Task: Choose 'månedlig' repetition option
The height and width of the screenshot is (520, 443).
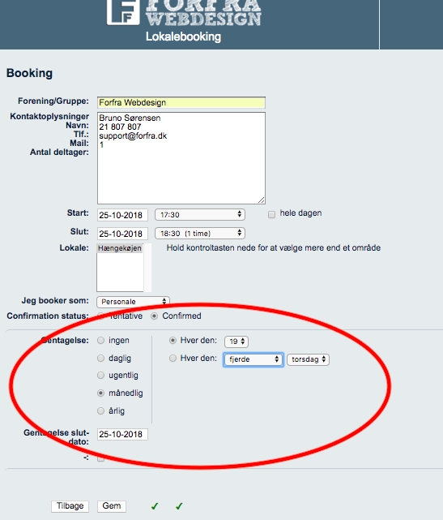Action: (x=100, y=393)
